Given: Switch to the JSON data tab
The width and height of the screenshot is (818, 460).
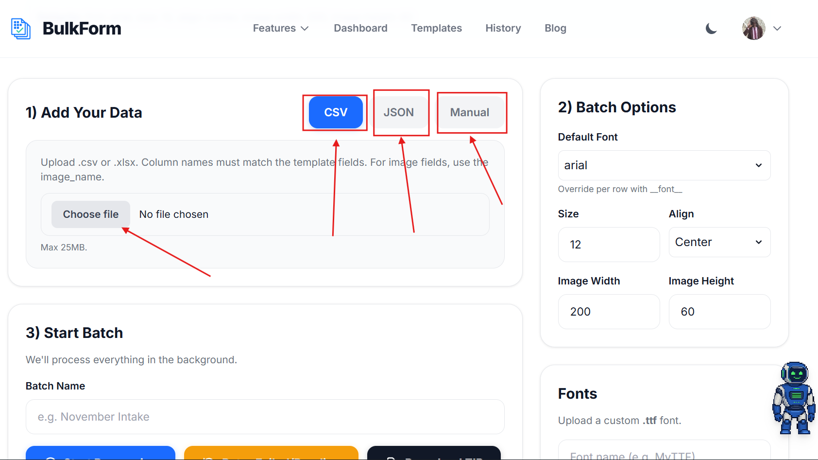Looking at the screenshot, I should pos(399,112).
